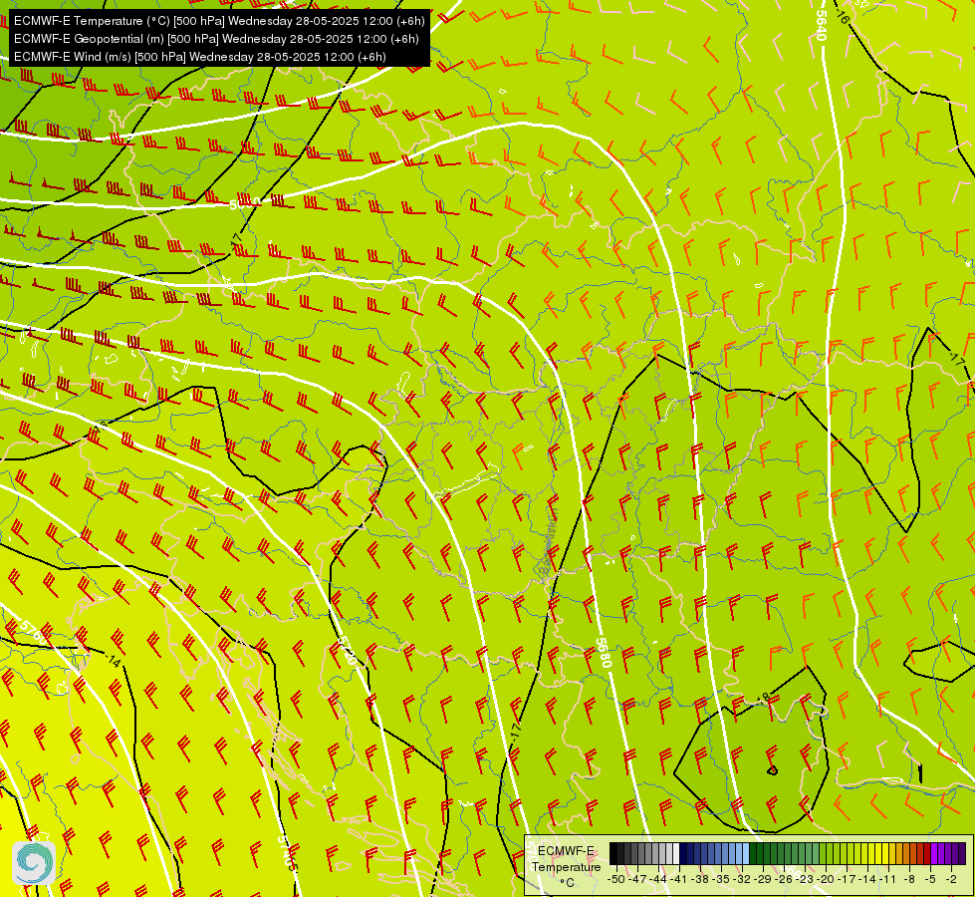Click the -38 legend tick label
Screen dimensions: 975x897
tap(700, 879)
